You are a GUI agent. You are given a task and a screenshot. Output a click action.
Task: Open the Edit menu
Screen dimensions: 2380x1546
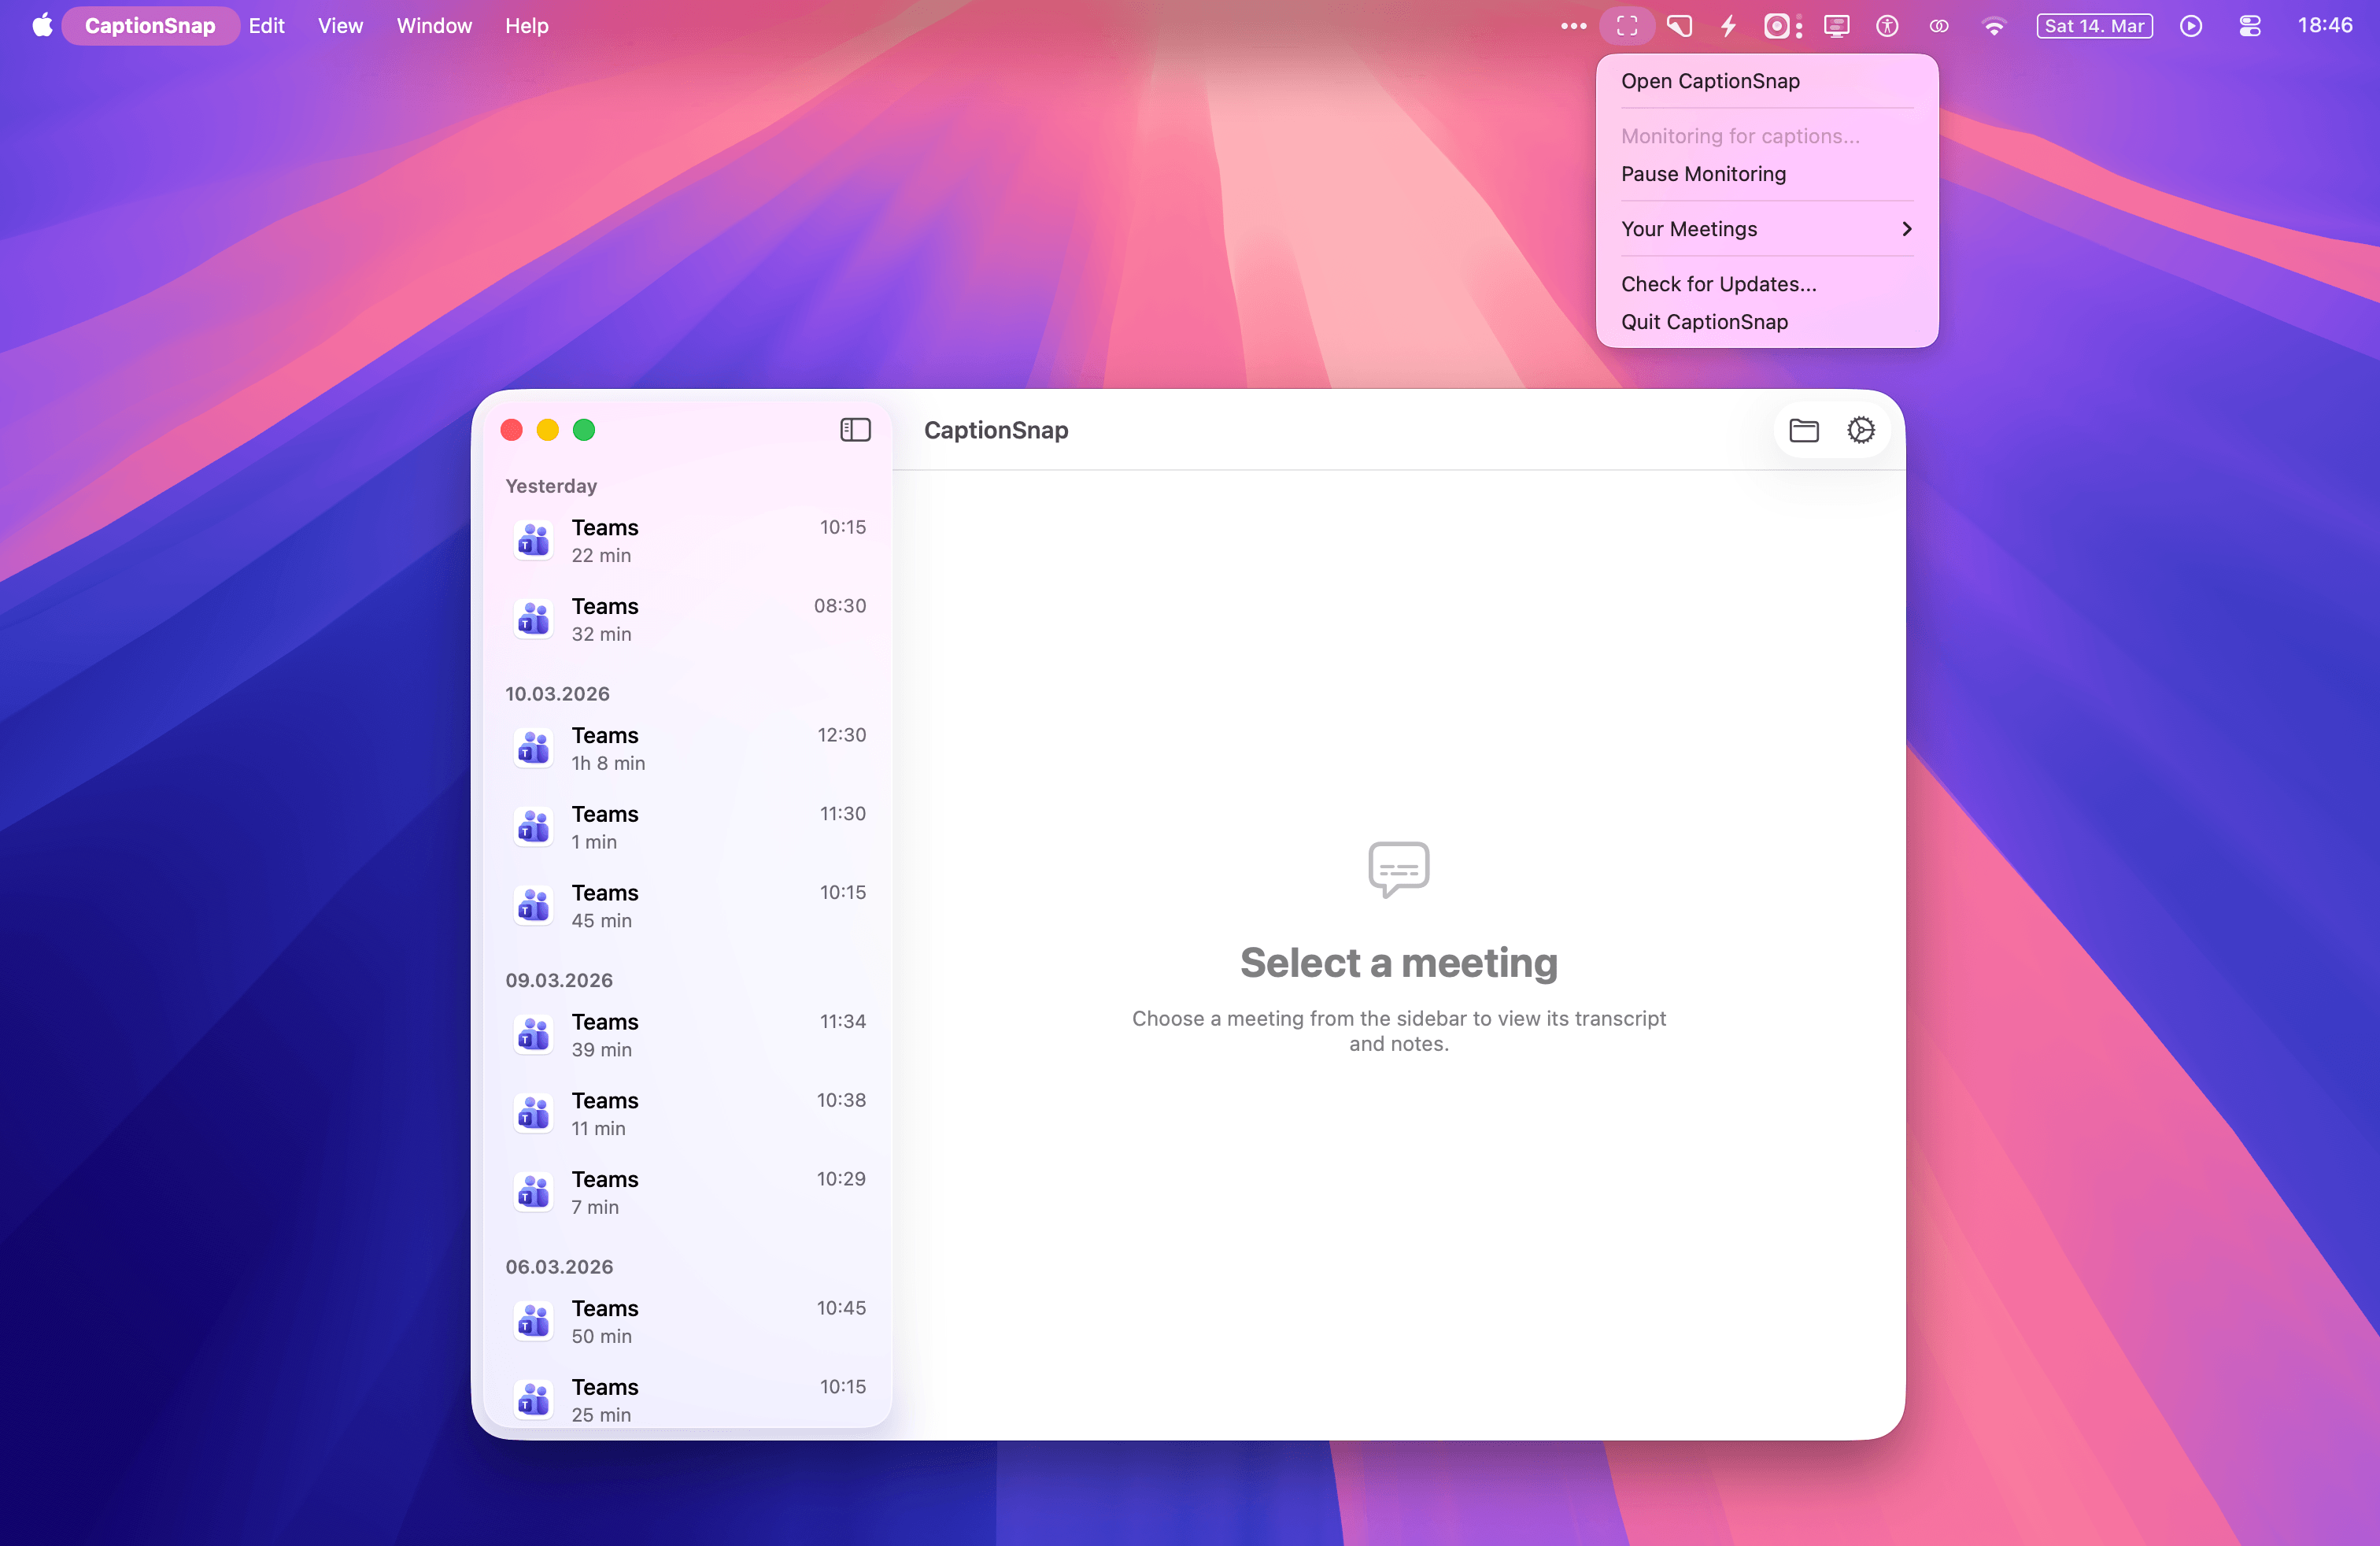(x=266, y=26)
